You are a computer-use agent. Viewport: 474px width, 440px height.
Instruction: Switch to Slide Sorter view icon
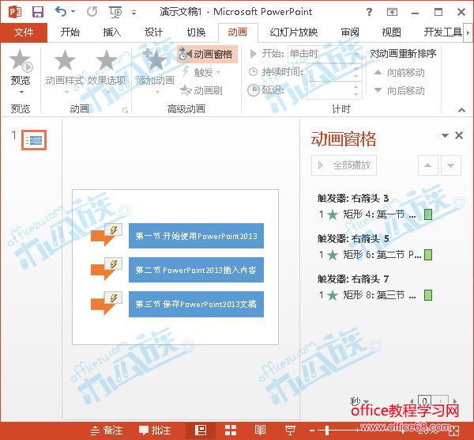click(231, 431)
